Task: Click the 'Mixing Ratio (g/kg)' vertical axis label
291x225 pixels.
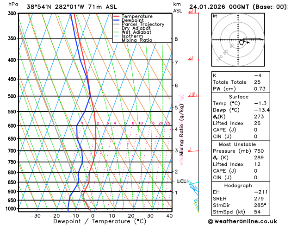Action: pyautogui.click(x=181, y=130)
